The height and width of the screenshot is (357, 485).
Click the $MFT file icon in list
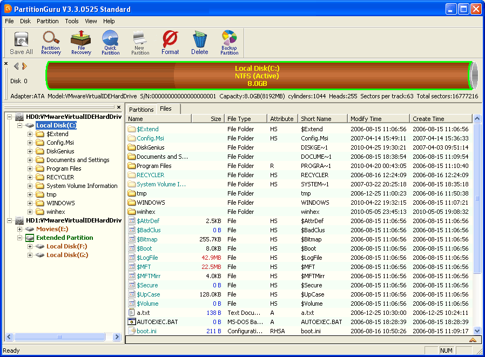132,267
